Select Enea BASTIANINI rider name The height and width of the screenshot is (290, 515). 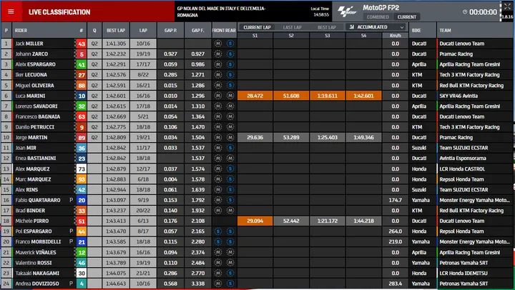pos(36,158)
